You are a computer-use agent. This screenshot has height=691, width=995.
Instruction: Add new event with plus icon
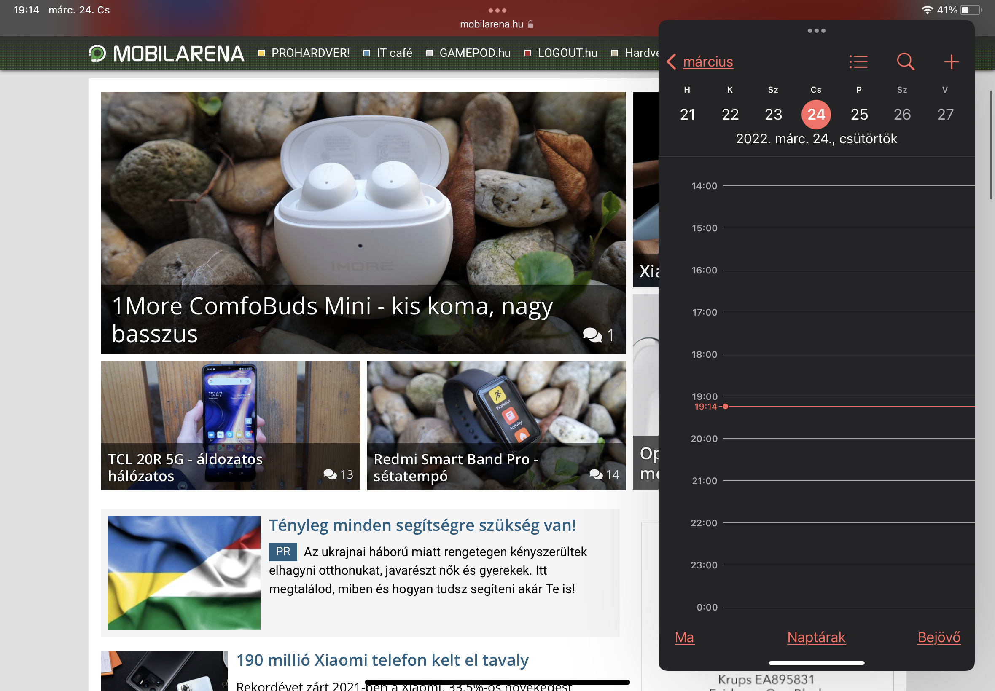pos(951,62)
